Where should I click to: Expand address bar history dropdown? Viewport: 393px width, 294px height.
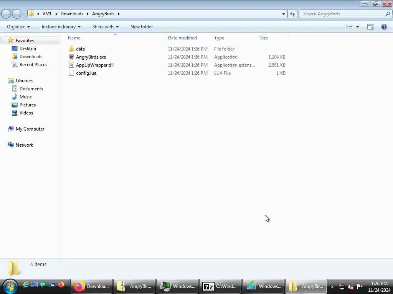[x=284, y=14]
